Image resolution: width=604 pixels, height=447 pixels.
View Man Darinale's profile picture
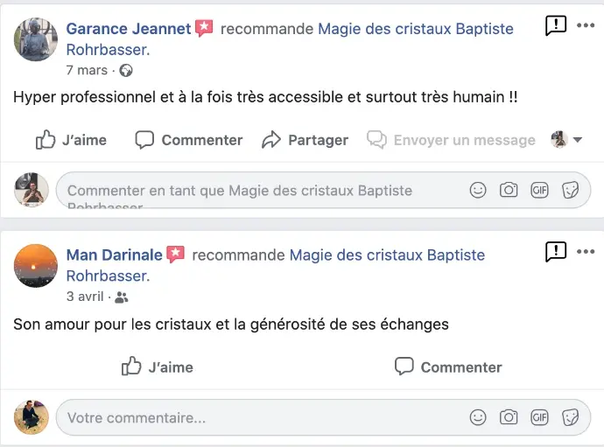(36, 265)
